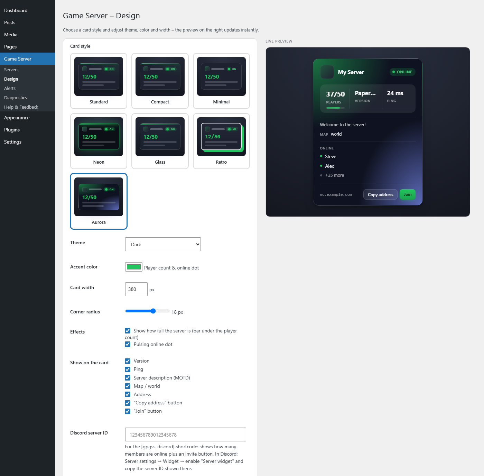Choose the Retro card style
Screen dimensions: 484x476
[221, 141]
